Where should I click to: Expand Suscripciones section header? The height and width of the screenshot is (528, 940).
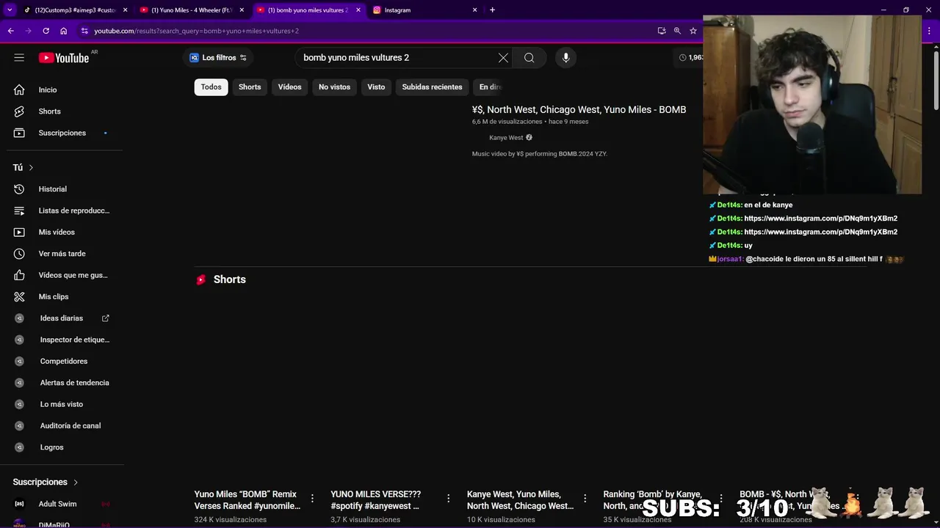pyautogui.click(x=46, y=482)
